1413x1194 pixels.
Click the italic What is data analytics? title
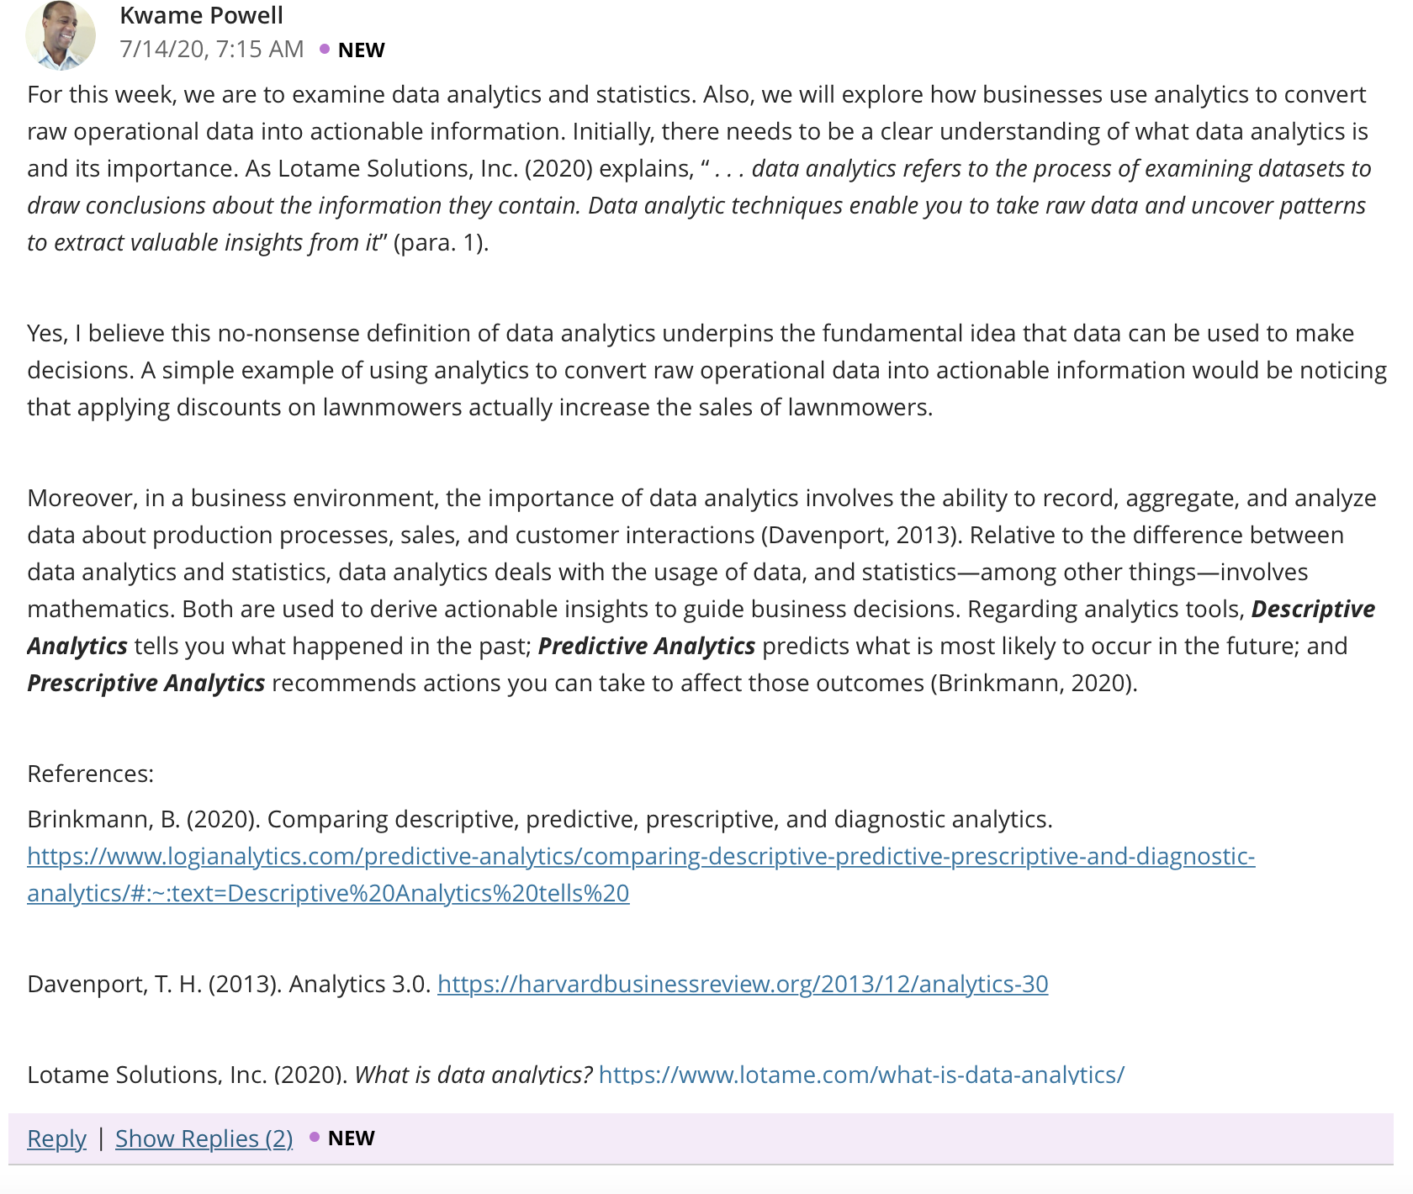[473, 1074]
